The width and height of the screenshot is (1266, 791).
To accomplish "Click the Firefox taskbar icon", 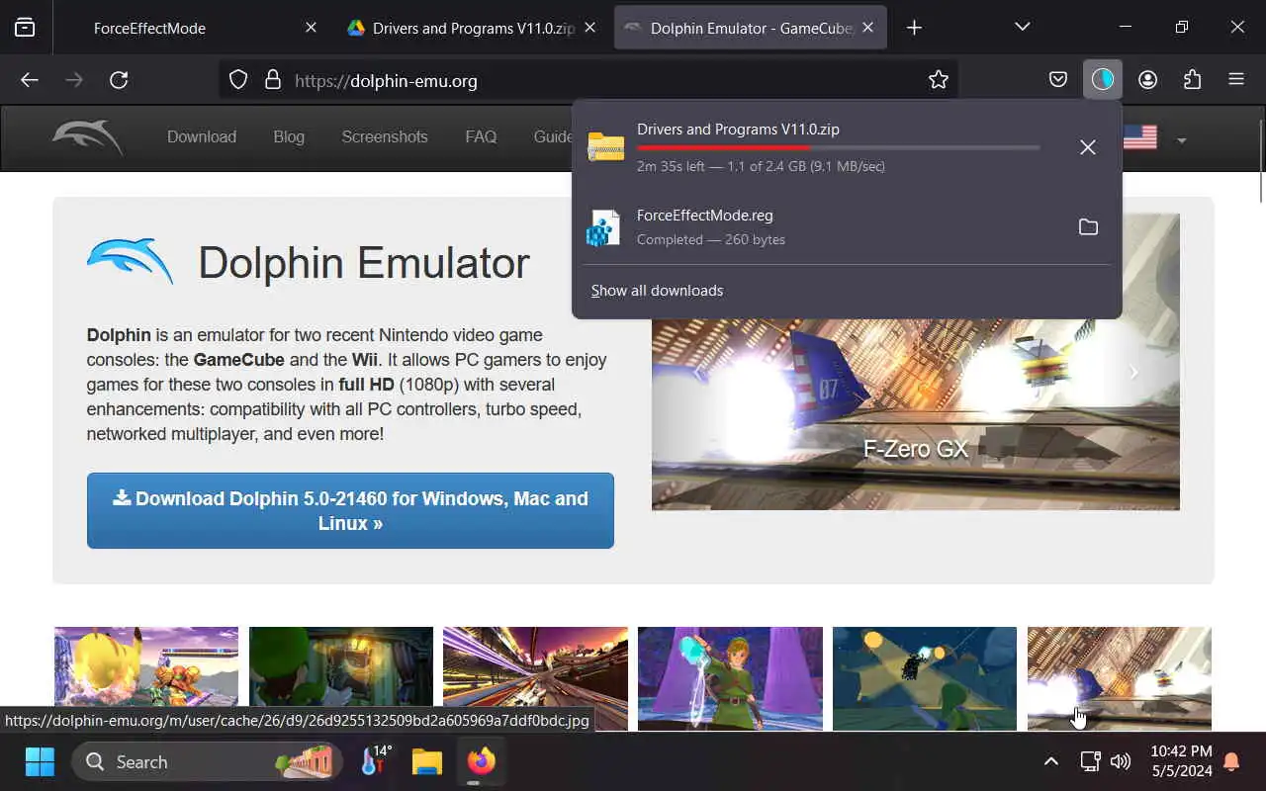I will 482,761.
